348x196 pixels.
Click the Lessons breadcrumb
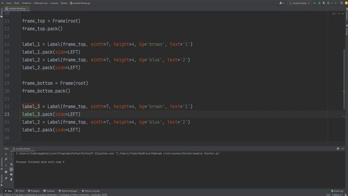click(x=54, y=3)
